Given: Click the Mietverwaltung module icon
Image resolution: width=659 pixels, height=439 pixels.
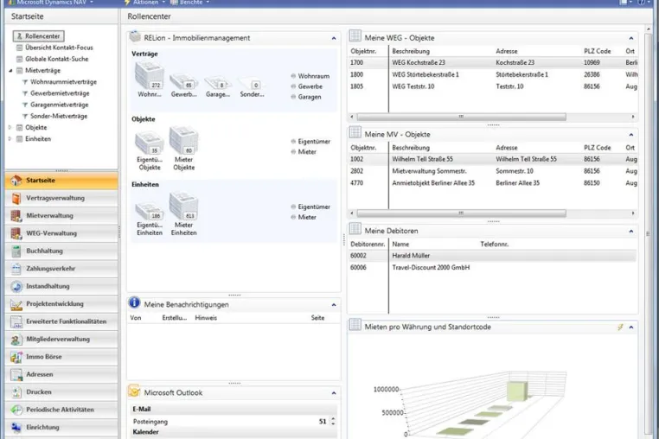Looking at the screenshot, I should [16, 216].
